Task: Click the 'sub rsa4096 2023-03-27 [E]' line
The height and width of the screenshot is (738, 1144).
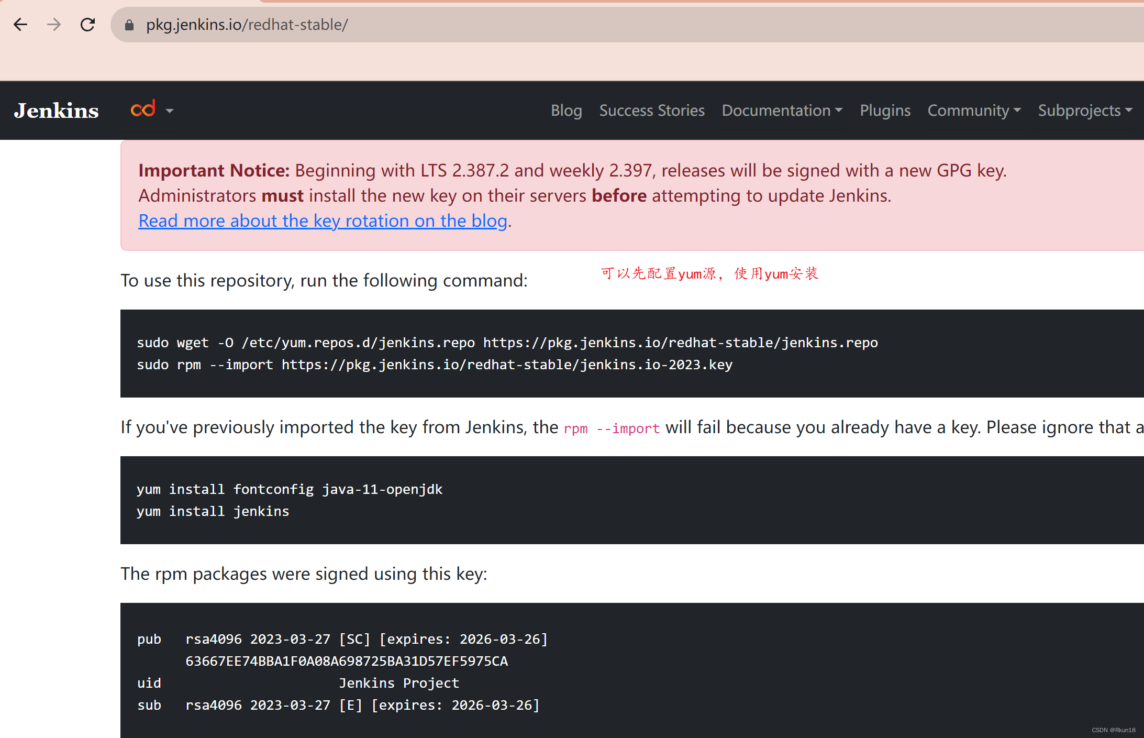Action: [338, 705]
